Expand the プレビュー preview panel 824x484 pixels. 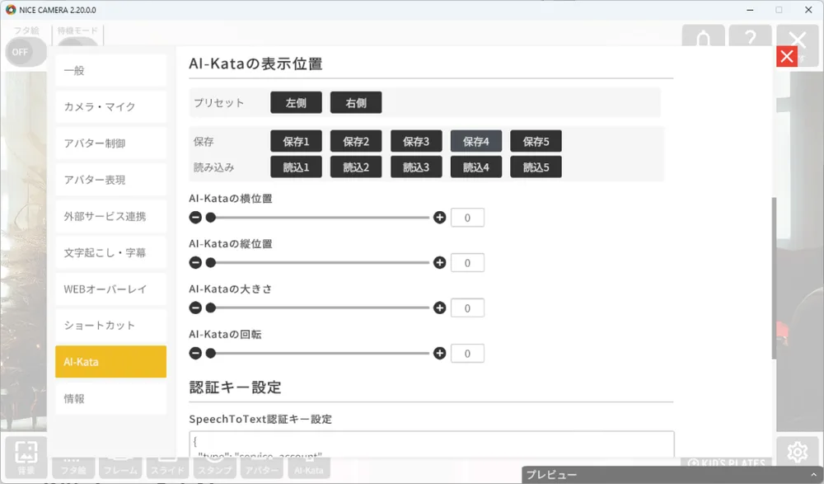pos(672,475)
